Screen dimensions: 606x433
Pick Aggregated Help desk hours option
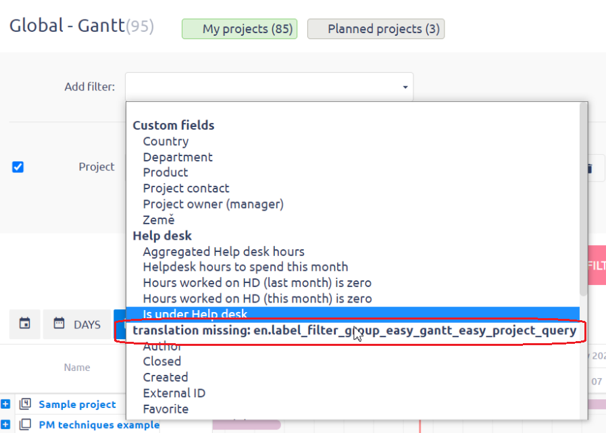coord(224,251)
